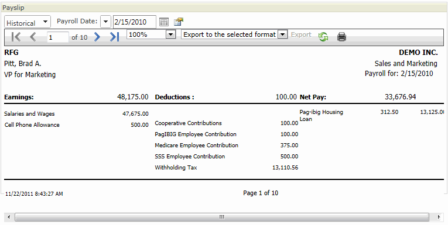
Task: Click the Pag-ibig Housing Loan label
Action: [321, 116]
